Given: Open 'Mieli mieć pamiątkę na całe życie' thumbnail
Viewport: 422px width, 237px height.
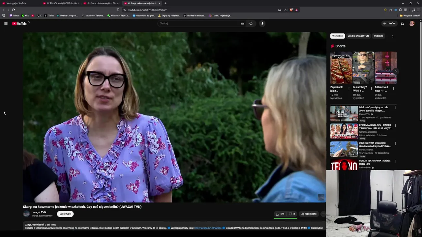Looking at the screenshot, I should click(x=344, y=114).
